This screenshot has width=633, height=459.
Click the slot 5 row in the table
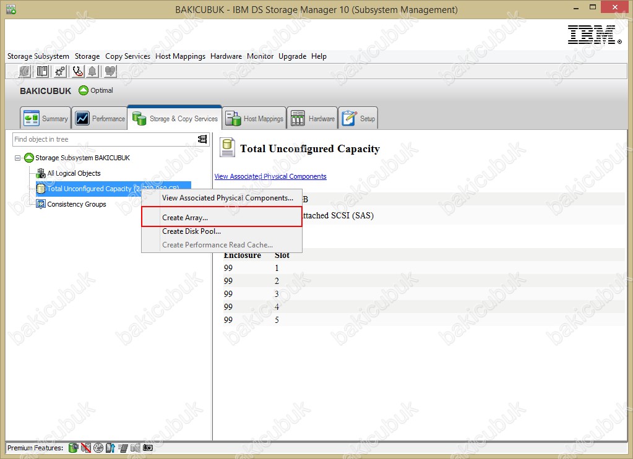pyautogui.click(x=424, y=319)
